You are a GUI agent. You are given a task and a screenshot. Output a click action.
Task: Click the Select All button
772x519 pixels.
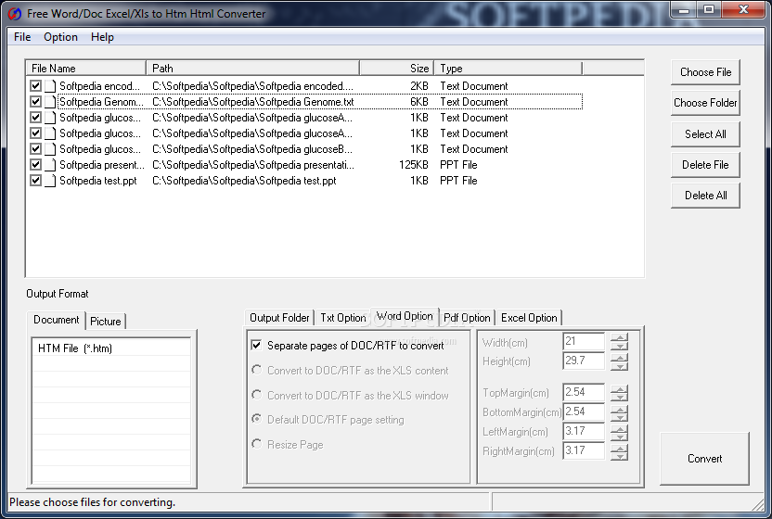click(705, 134)
